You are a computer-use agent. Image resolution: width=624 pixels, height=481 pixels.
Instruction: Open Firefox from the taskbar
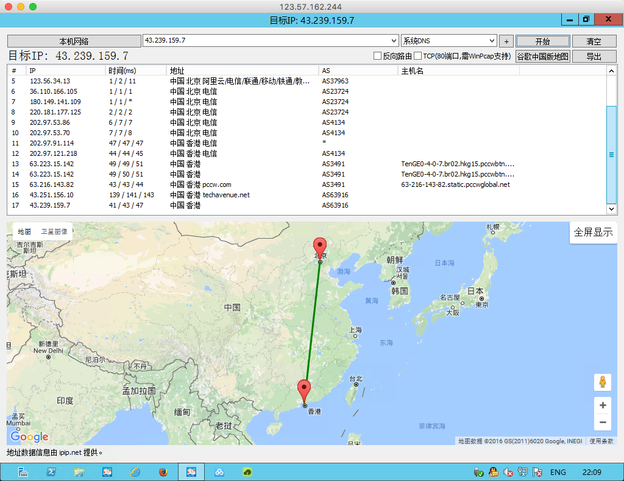163,472
